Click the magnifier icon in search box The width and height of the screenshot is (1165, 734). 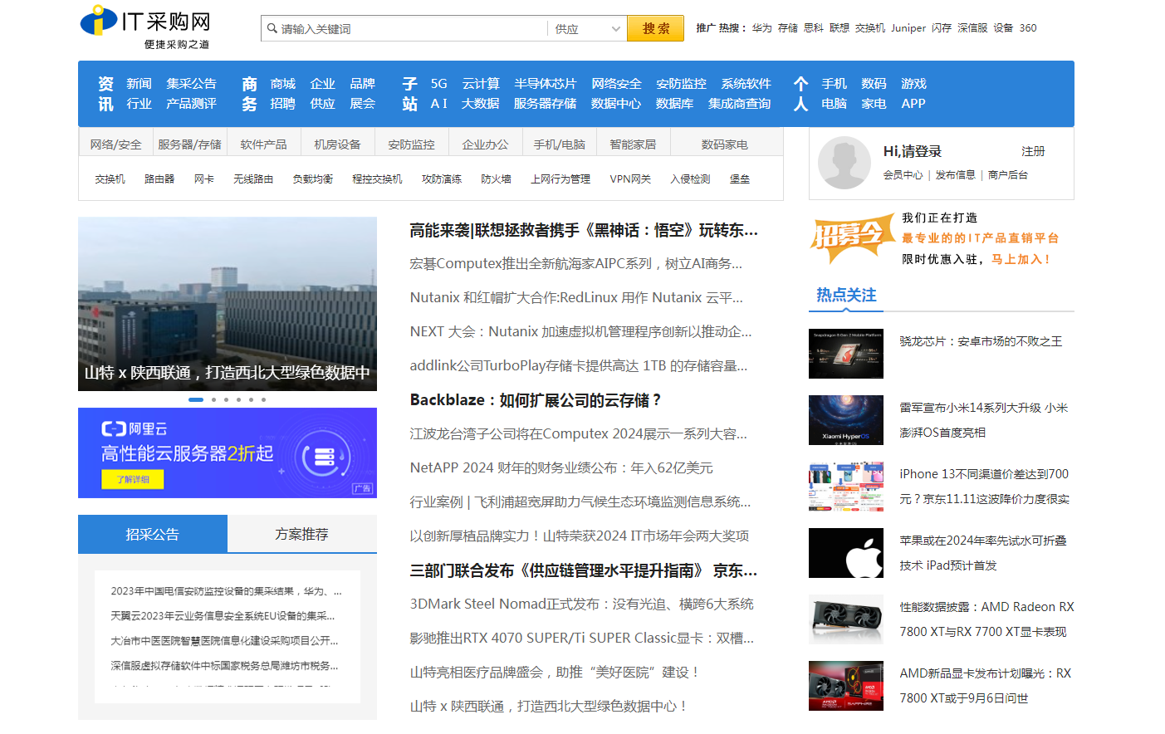coord(272,28)
